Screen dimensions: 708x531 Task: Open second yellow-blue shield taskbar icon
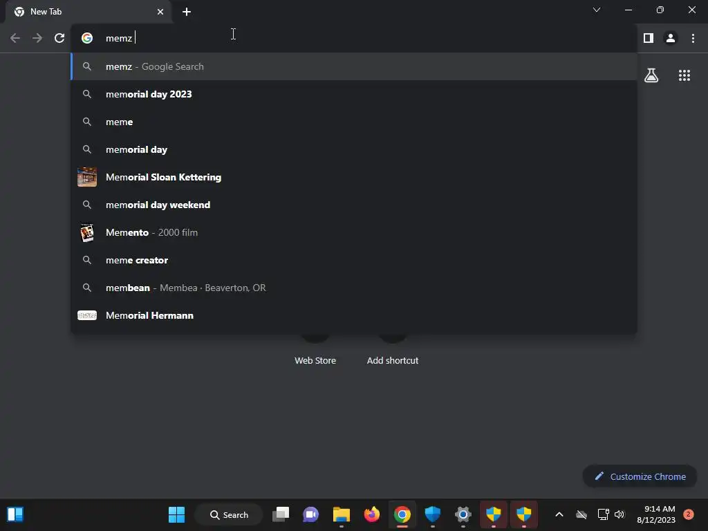(x=524, y=514)
